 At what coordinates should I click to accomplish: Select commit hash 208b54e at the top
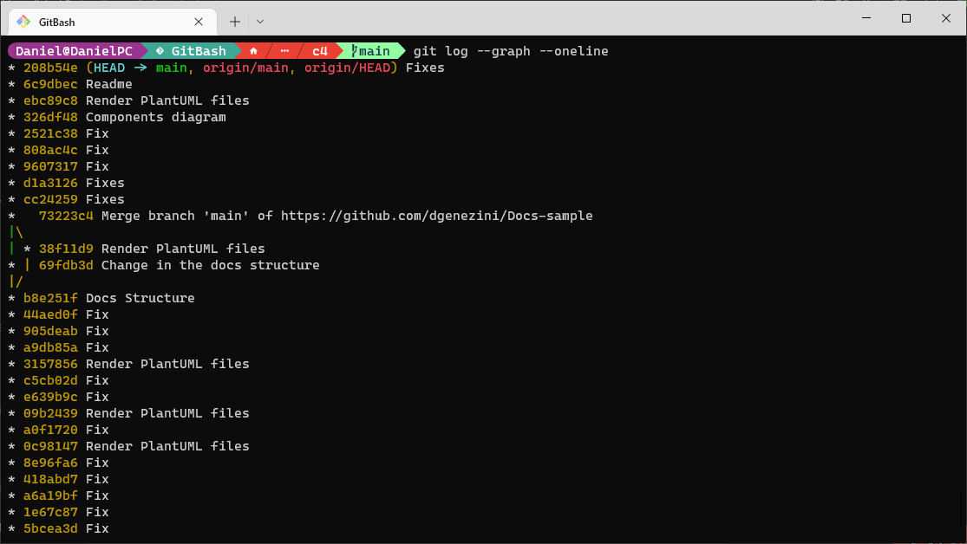(x=50, y=68)
